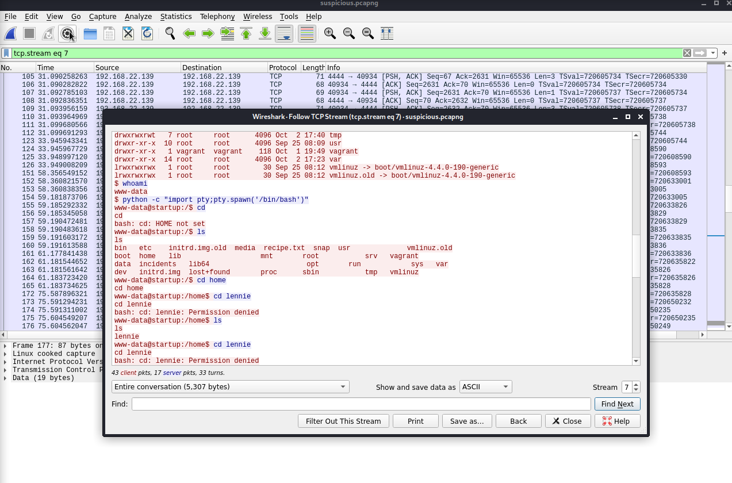The height and width of the screenshot is (483, 732).
Task: Open display filter history dropdown
Action: point(713,53)
